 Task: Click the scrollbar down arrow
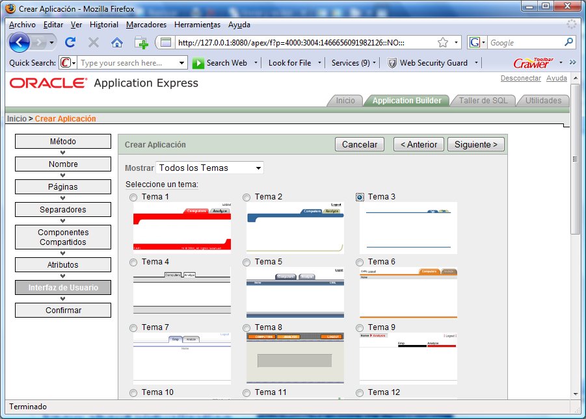coord(575,394)
